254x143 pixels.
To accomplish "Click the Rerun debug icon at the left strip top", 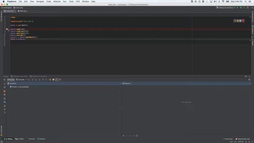I will click(4, 80).
